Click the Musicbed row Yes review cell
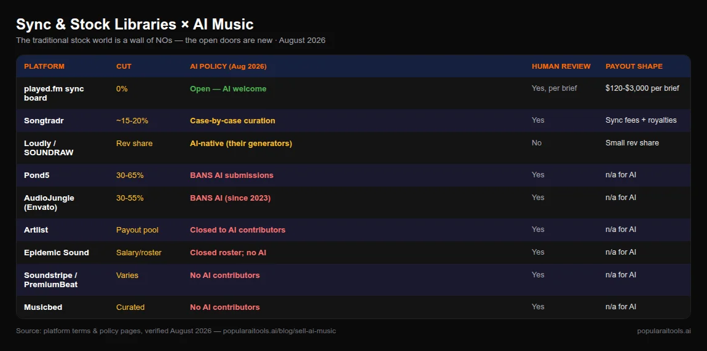 pyautogui.click(x=538, y=306)
